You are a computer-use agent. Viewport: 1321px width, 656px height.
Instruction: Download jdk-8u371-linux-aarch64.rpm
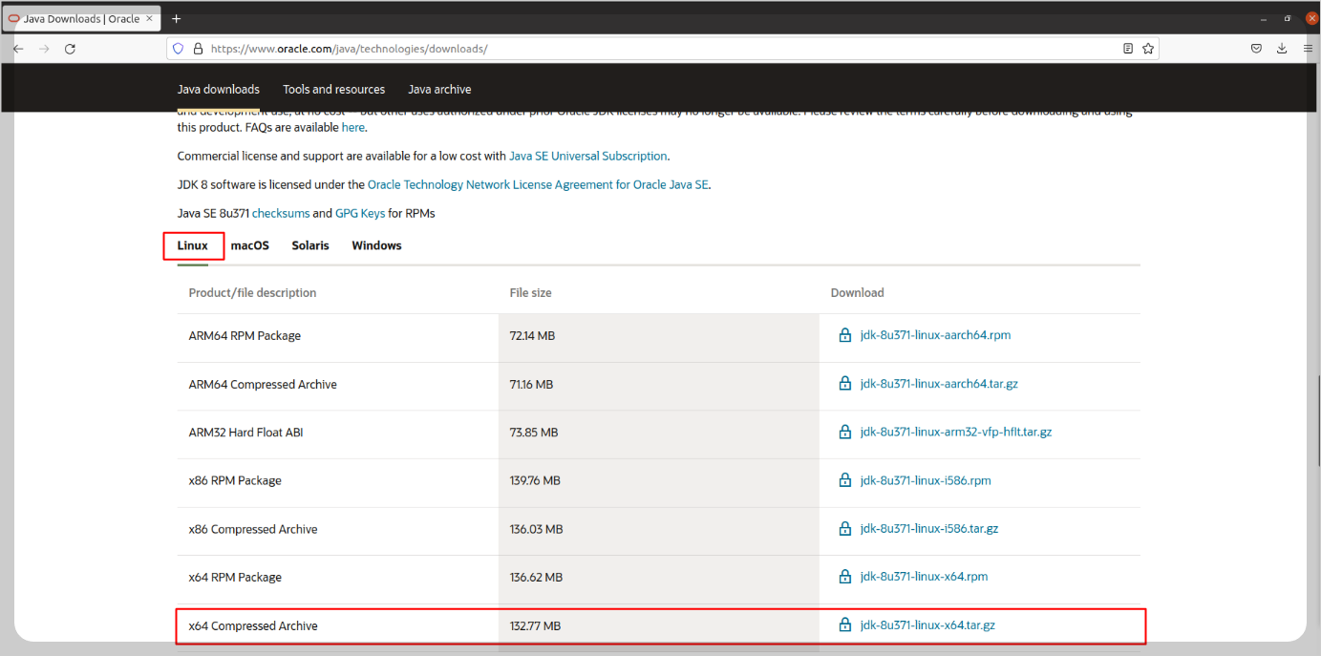tap(935, 335)
